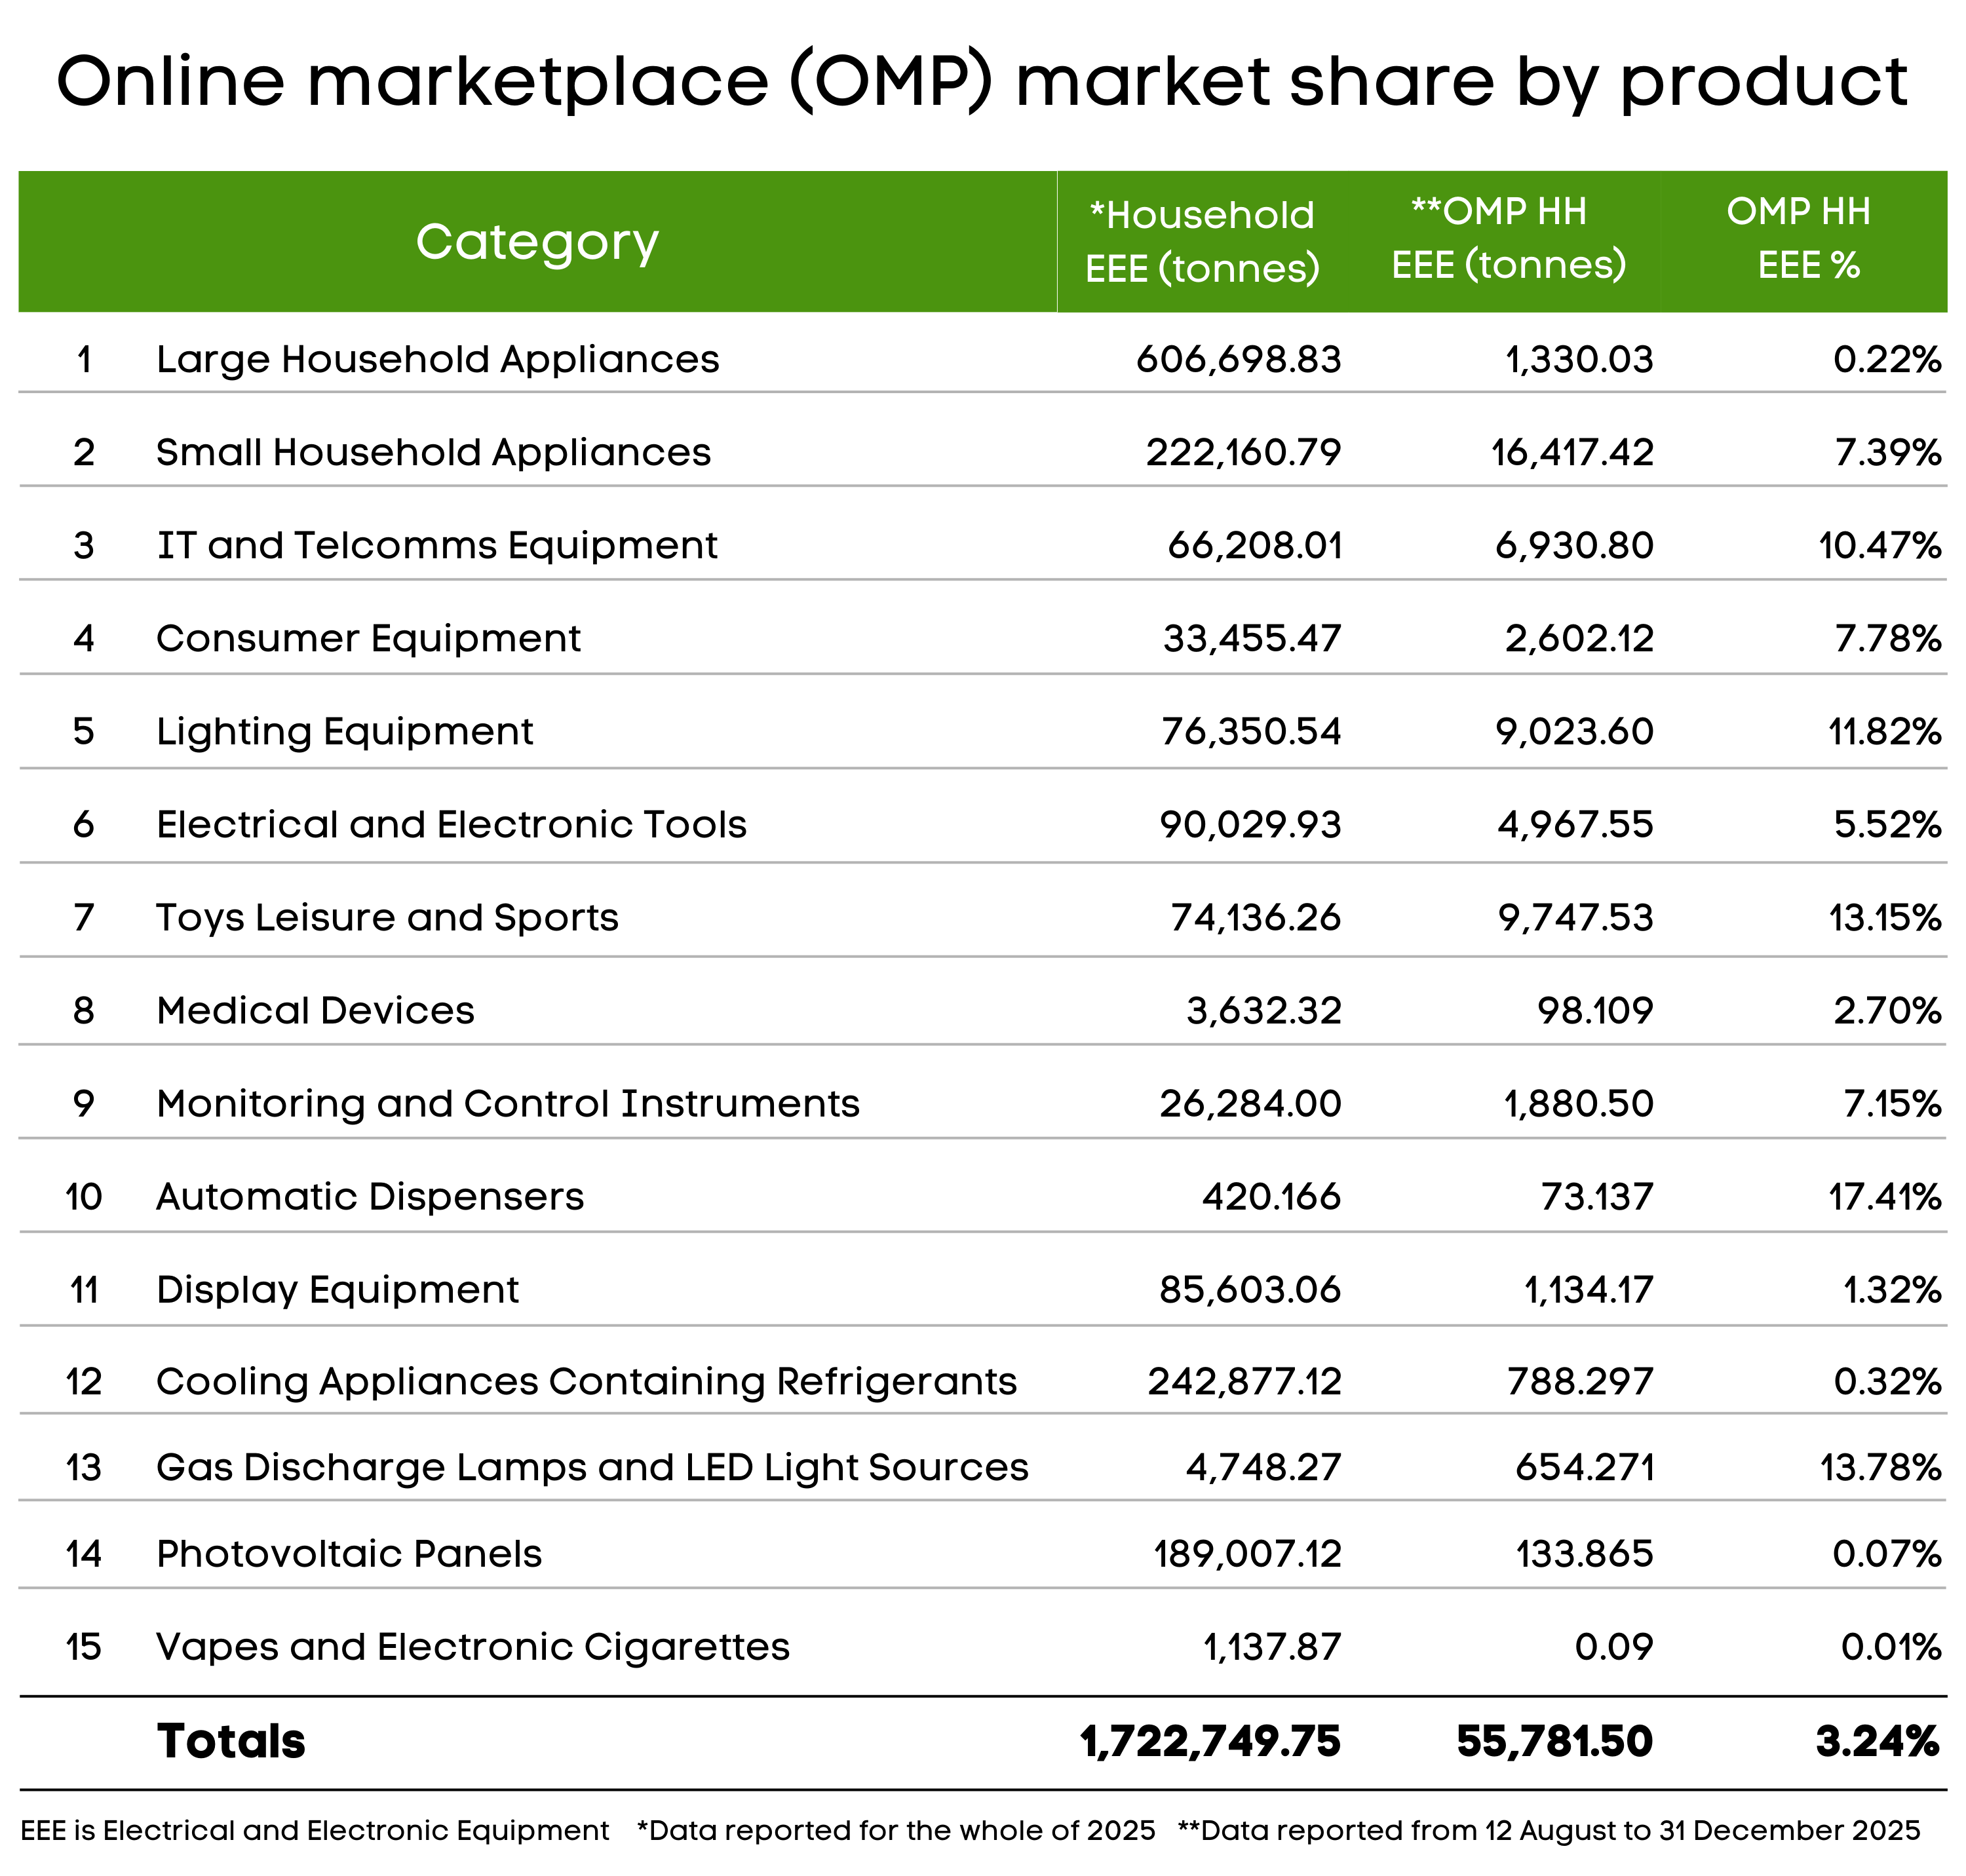Image resolution: width=1966 pixels, height=1876 pixels.
Task: Select the Toys Leisure and Sports label
Action: tap(387, 917)
